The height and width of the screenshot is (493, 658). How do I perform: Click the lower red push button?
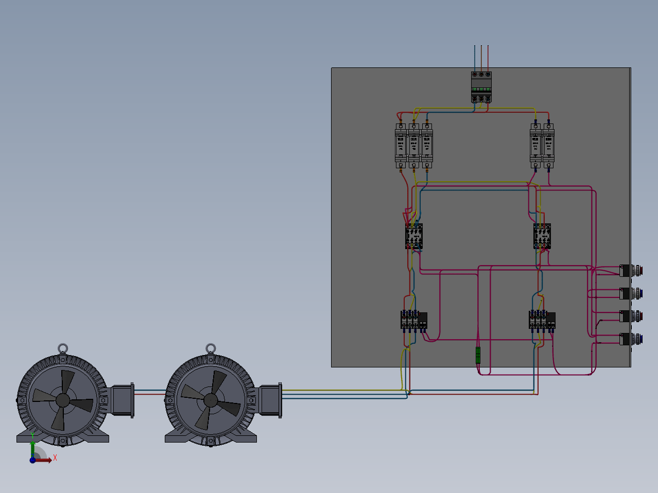tap(631, 316)
